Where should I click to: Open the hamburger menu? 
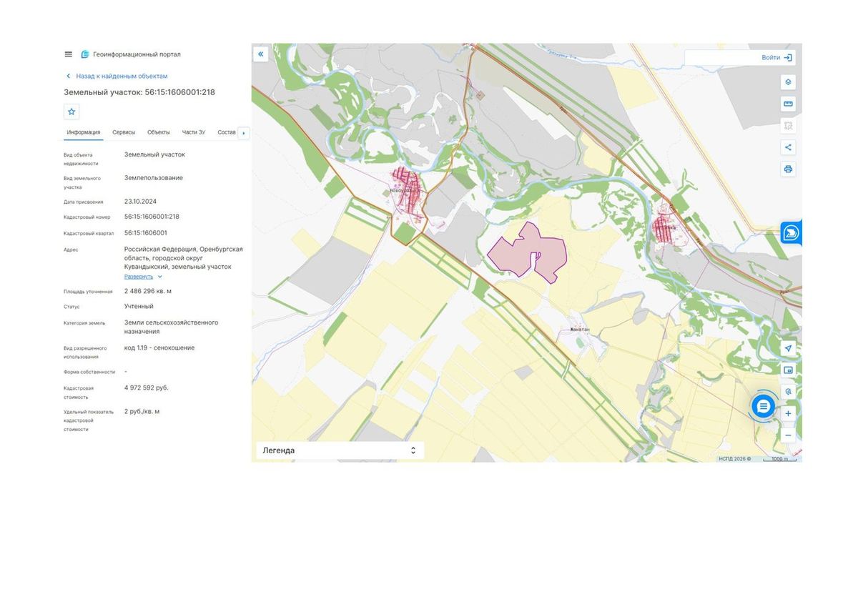(x=68, y=54)
